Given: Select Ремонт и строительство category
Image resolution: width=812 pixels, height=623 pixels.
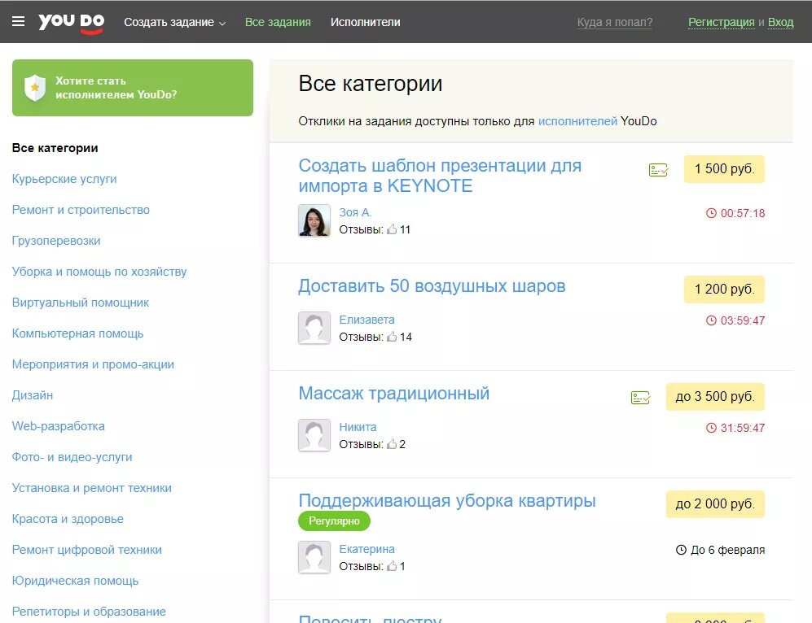Looking at the screenshot, I should 81,210.
